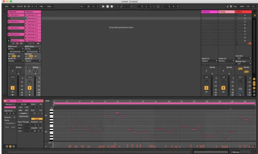The height and width of the screenshot is (154, 258).
Task: Open the 1 Bar quantization dropdown
Action: coord(50,6)
